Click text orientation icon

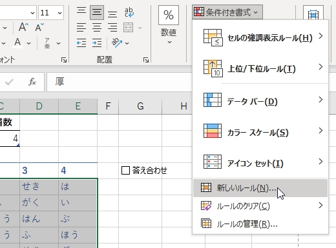coord(117,43)
